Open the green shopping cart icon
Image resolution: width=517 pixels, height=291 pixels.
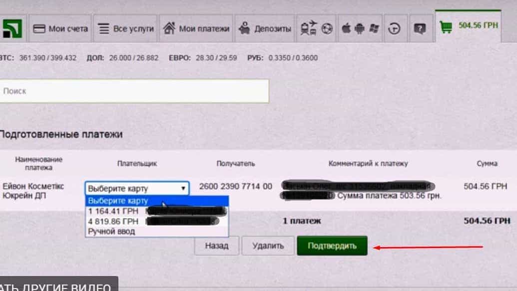pyautogui.click(x=446, y=27)
